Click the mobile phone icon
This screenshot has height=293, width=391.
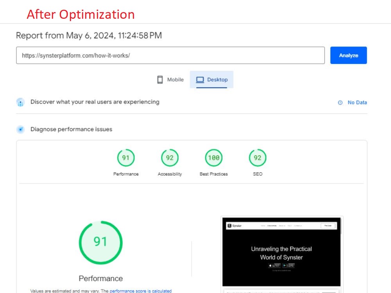[160, 80]
